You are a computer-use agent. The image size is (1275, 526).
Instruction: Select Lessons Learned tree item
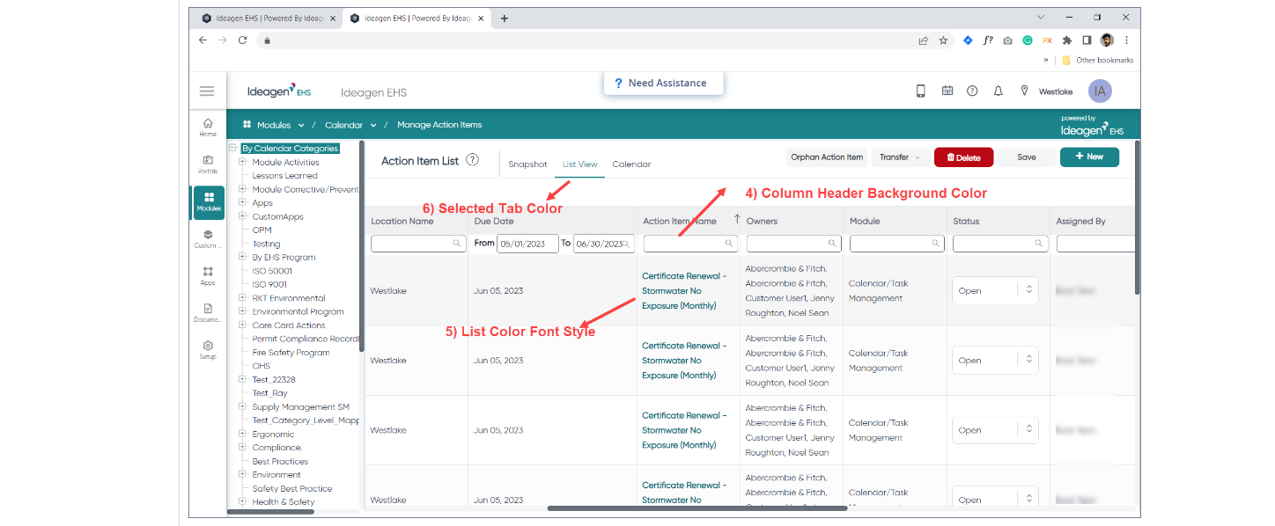[x=284, y=176]
